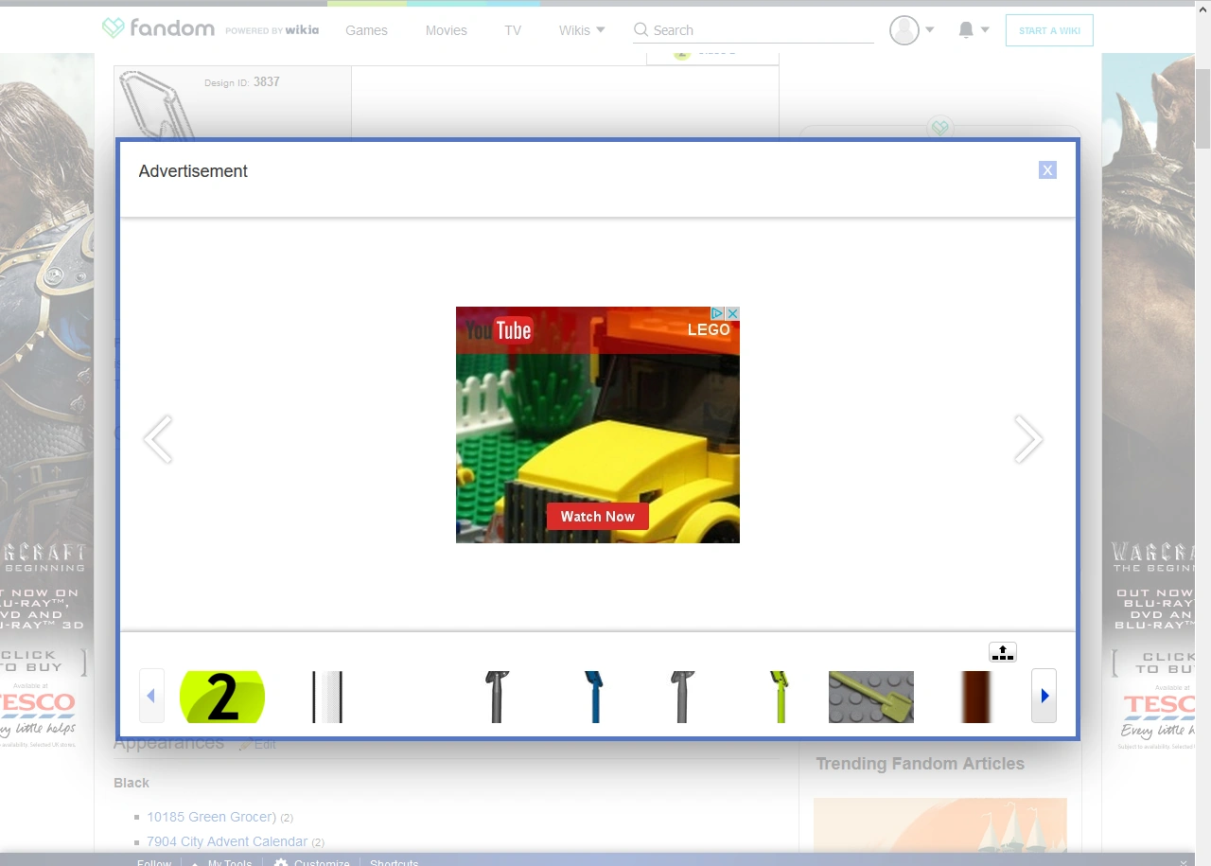Viewport: 1211px width, 866px height.
Task: Close the Advertisement lightbox
Action: [x=1046, y=170]
